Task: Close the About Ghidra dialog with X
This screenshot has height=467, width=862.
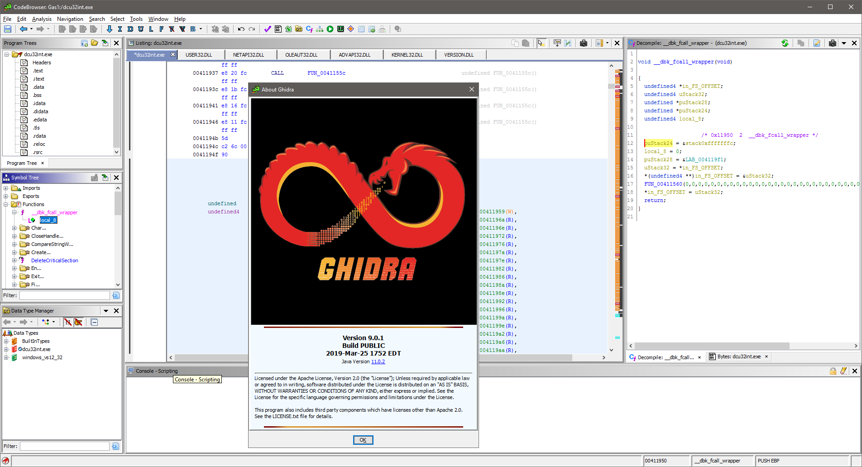Action: click(x=472, y=89)
